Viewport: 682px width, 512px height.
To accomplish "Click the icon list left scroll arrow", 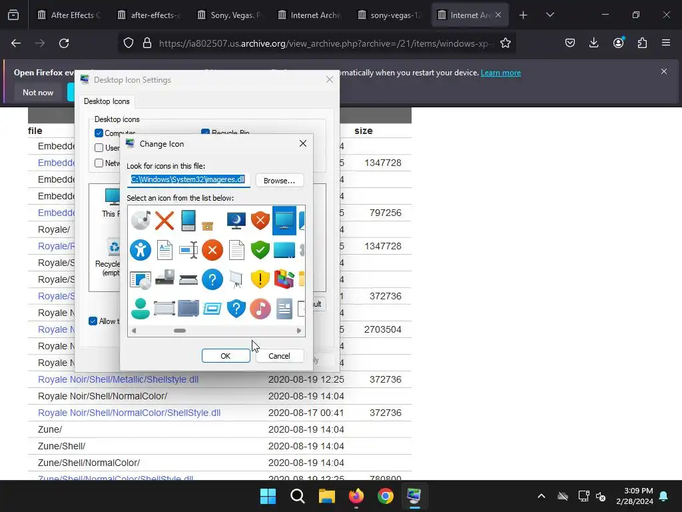I will [x=134, y=331].
